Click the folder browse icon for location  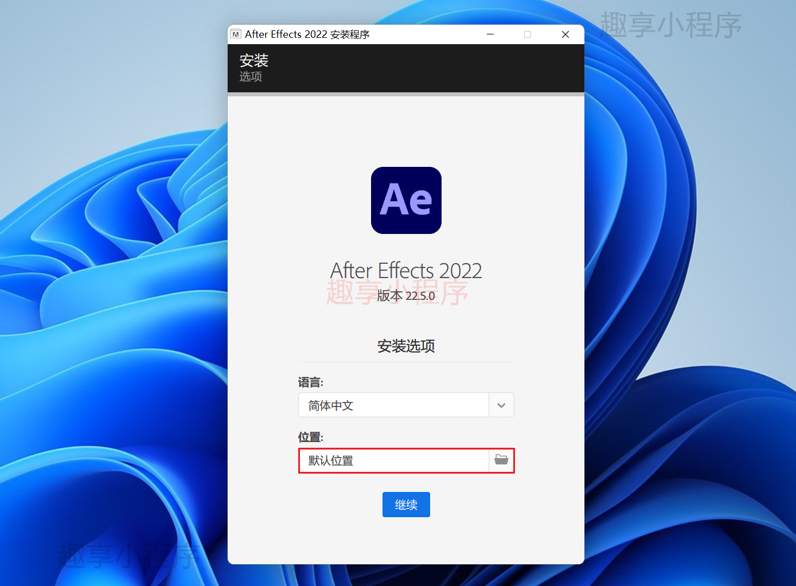click(x=501, y=460)
